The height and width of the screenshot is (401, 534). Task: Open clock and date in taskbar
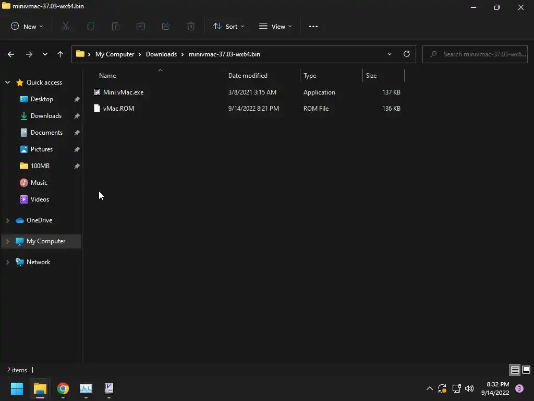point(495,388)
